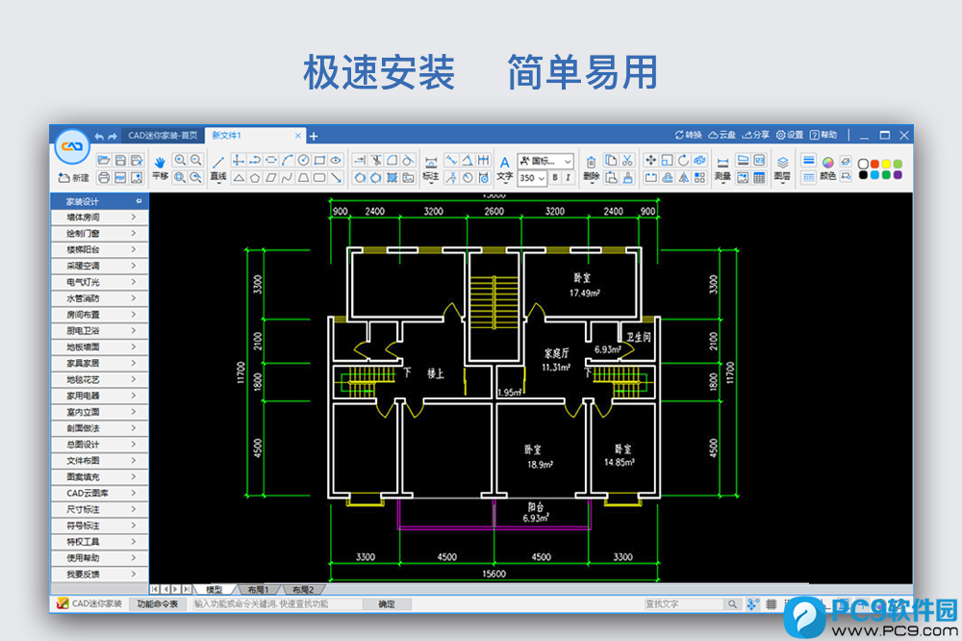This screenshot has height=641, width=962.
Task: Add a new tab with plus
Action: click(314, 137)
